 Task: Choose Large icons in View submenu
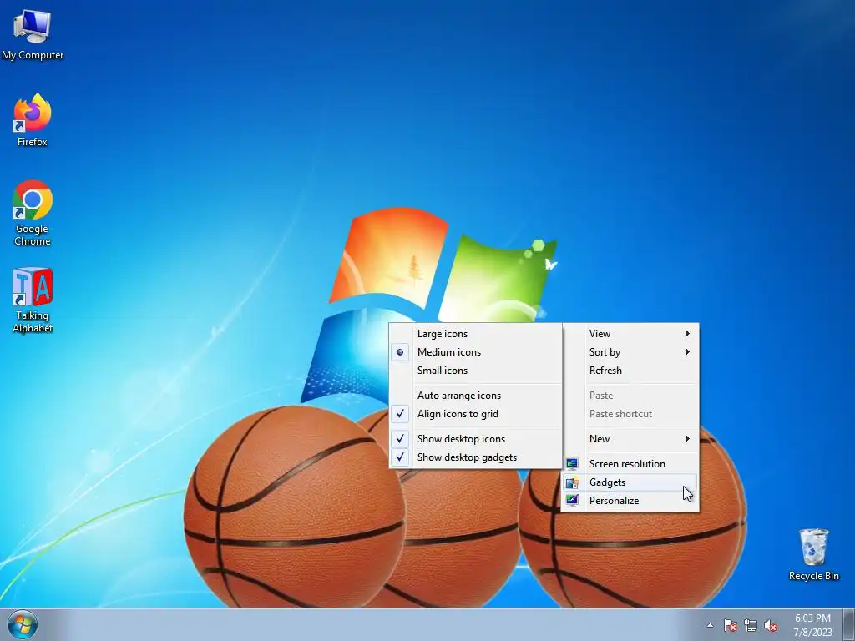pos(475,334)
